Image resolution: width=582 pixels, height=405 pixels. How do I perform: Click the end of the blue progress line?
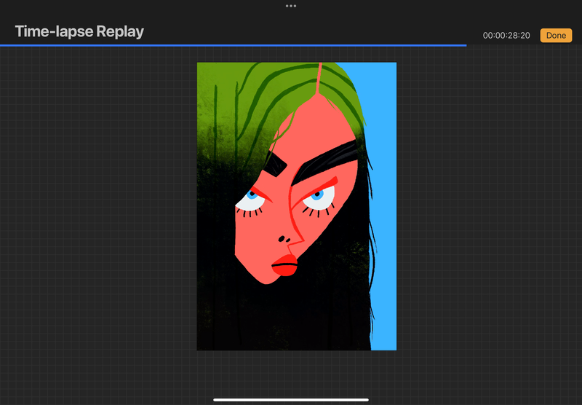(x=465, y=45)
